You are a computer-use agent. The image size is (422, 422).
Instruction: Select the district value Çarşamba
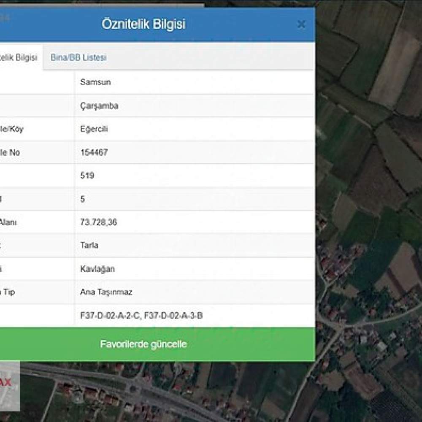tap(99, 106)
